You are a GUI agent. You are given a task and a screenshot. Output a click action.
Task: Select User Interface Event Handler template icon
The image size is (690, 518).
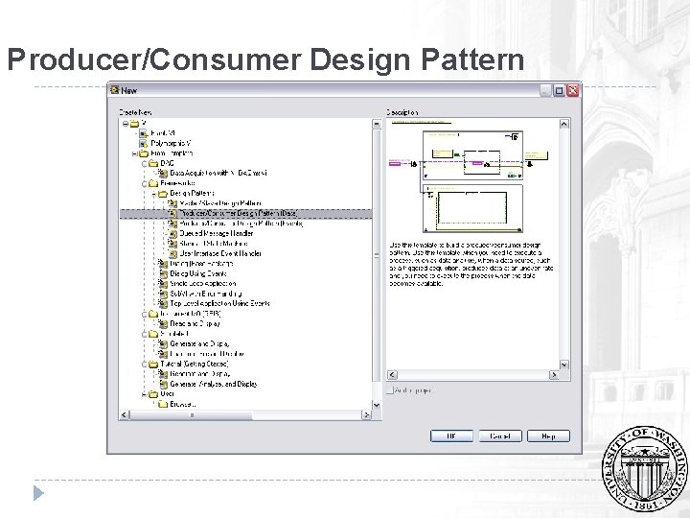pyautogui.click(x=172, y=253)
